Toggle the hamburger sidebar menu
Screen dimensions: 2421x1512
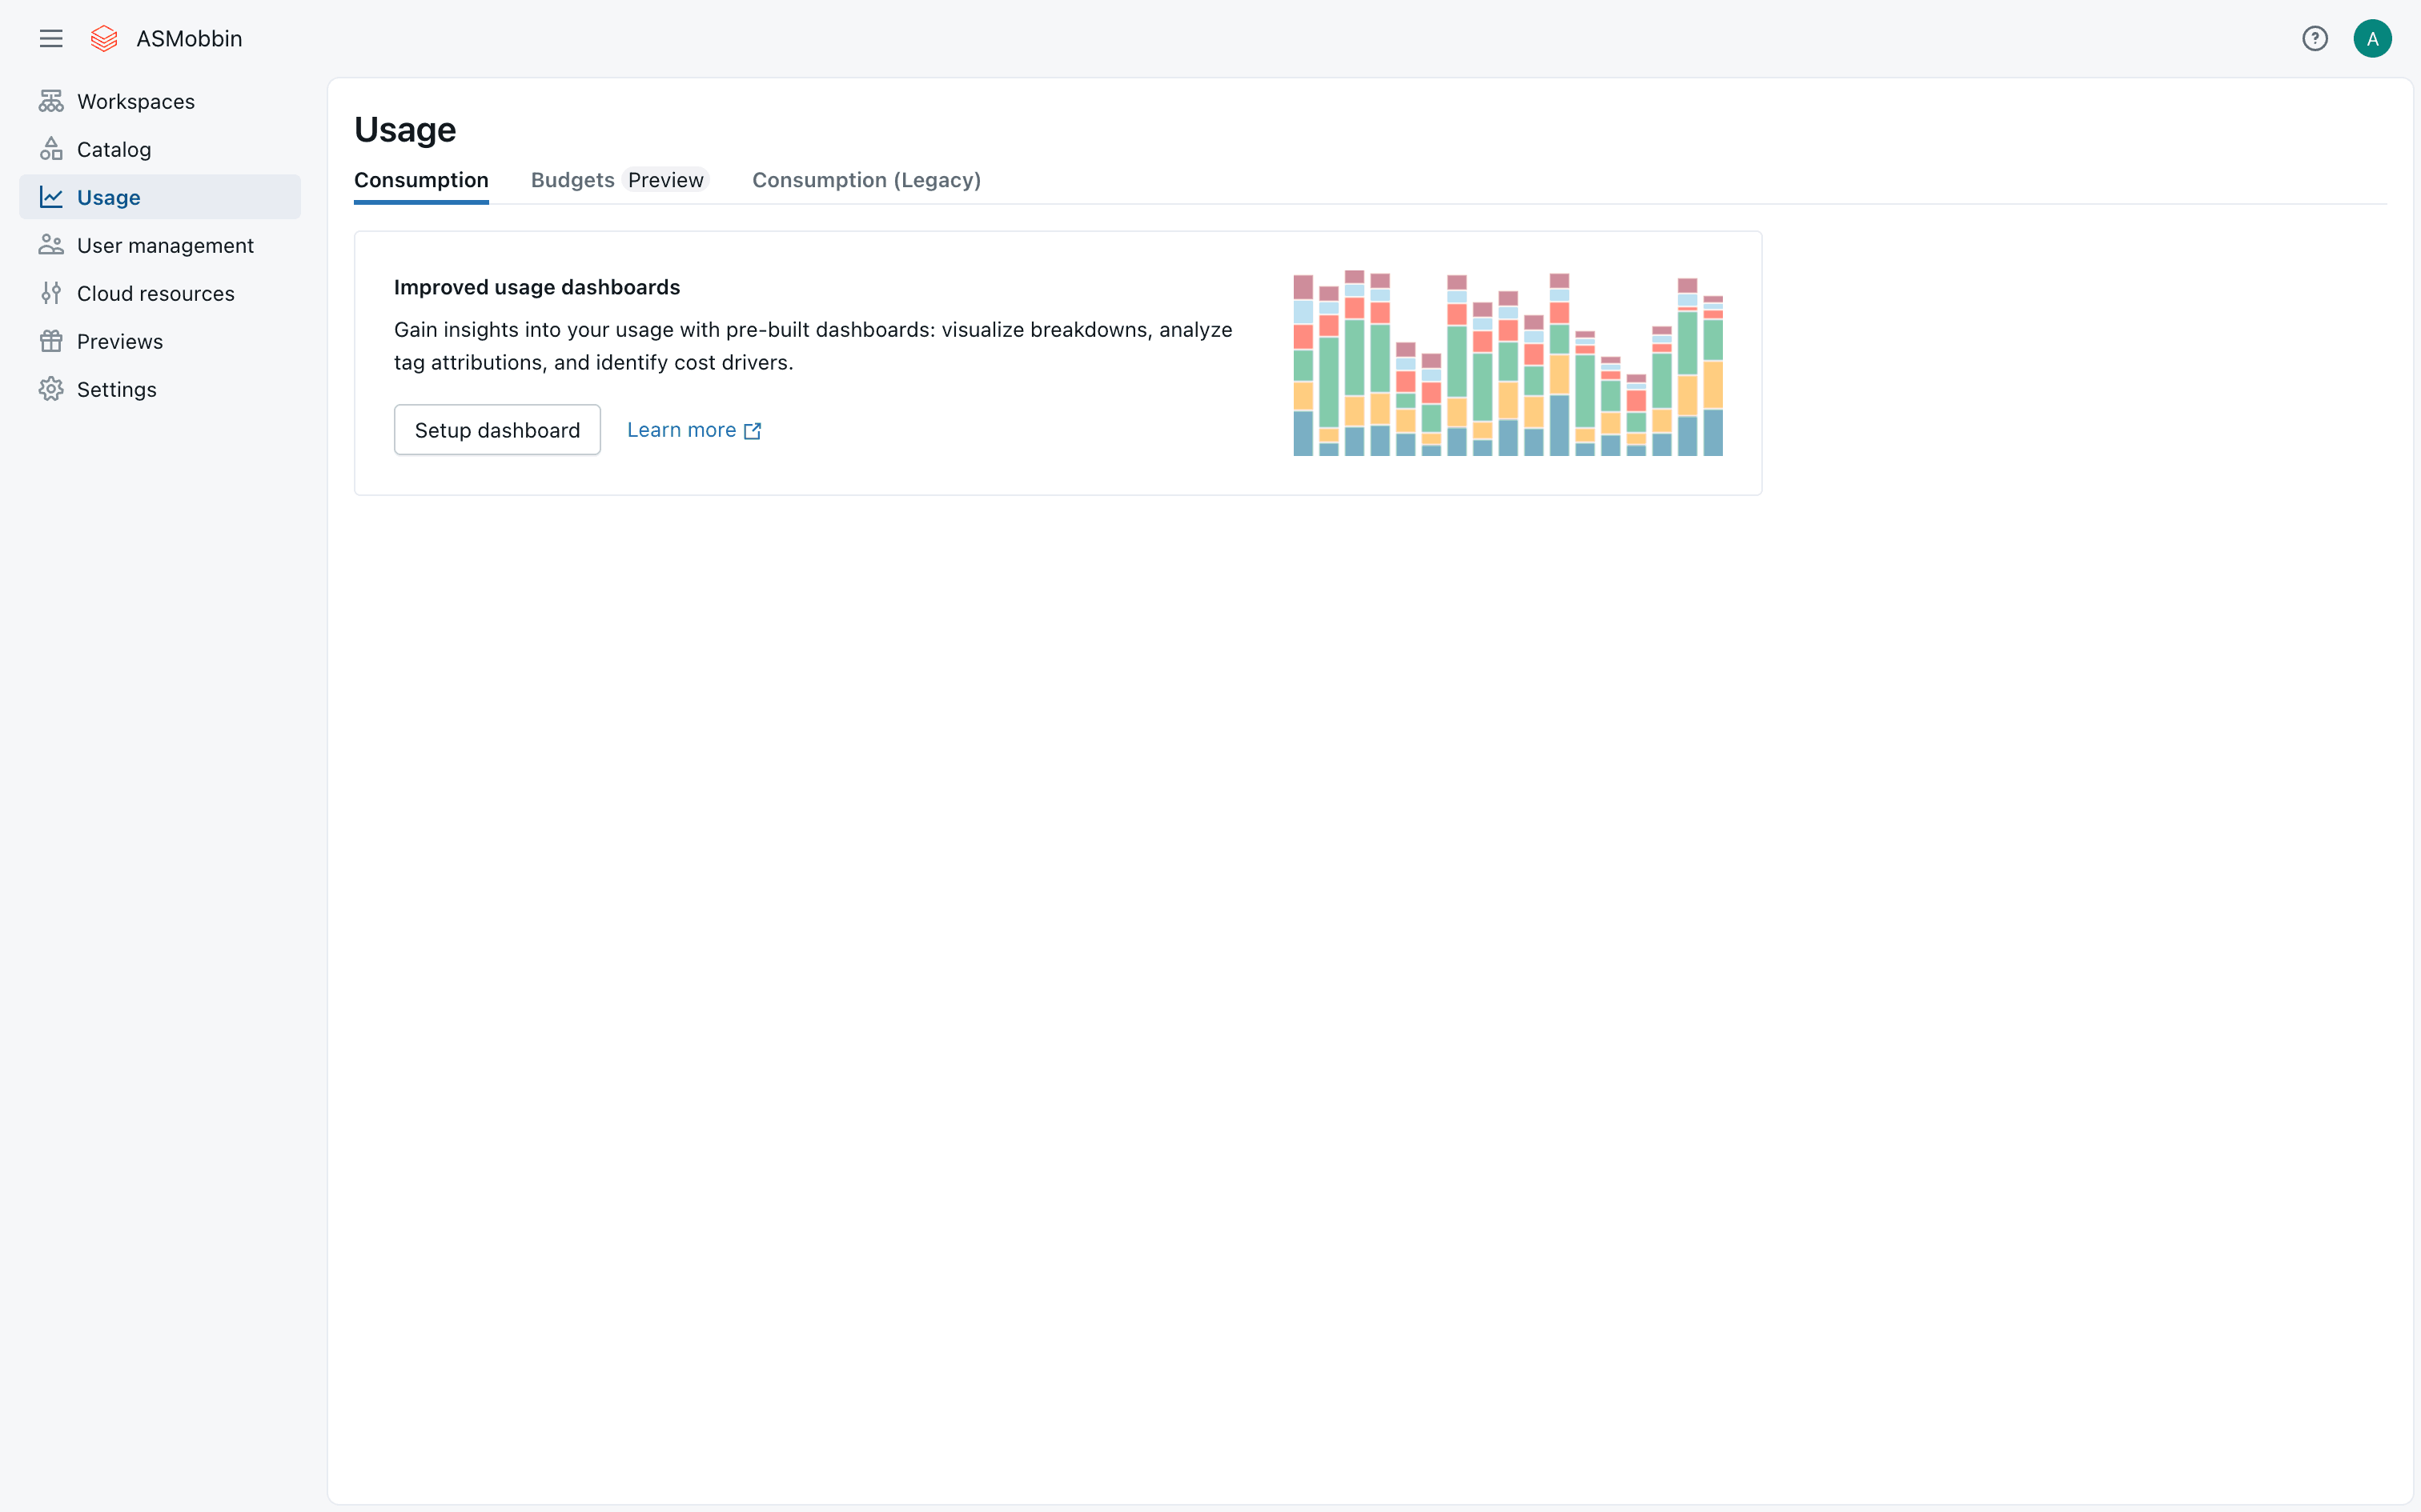point(51,38)
